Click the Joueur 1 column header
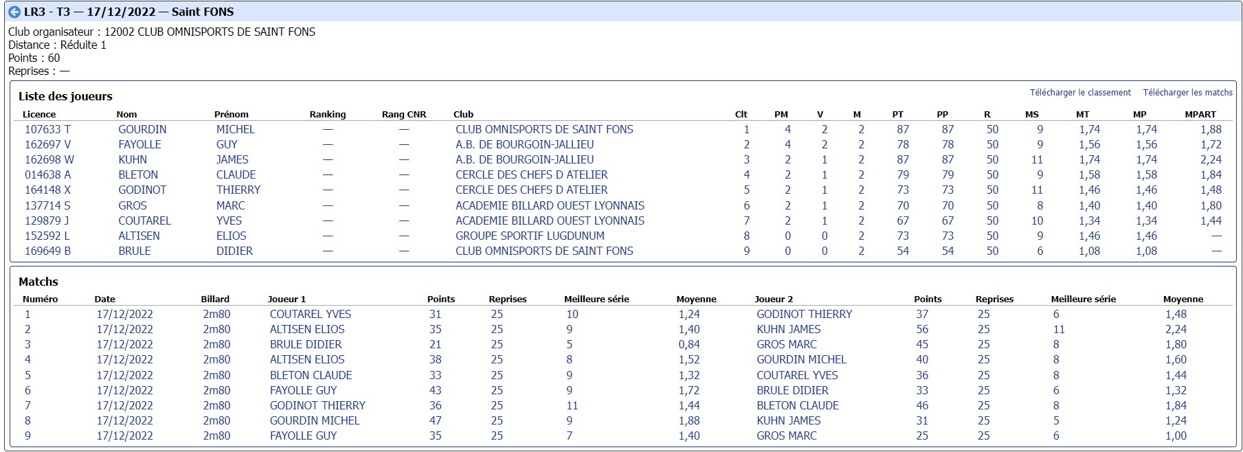Screen dimensions: 1243x452 [287, 300]
